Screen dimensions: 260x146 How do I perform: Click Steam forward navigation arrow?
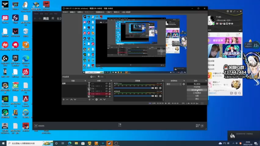pos(39,18)
